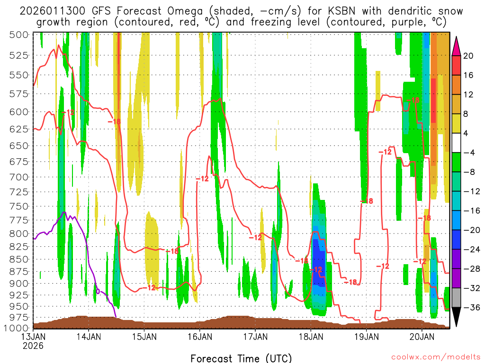Click the -18 contour label near 650 mb by 19JAN

(367, 201)
